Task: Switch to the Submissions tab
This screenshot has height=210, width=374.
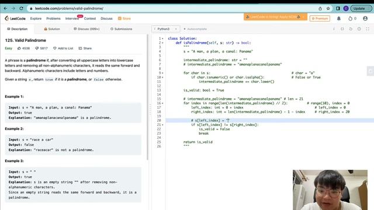Action: coord(121,29)
